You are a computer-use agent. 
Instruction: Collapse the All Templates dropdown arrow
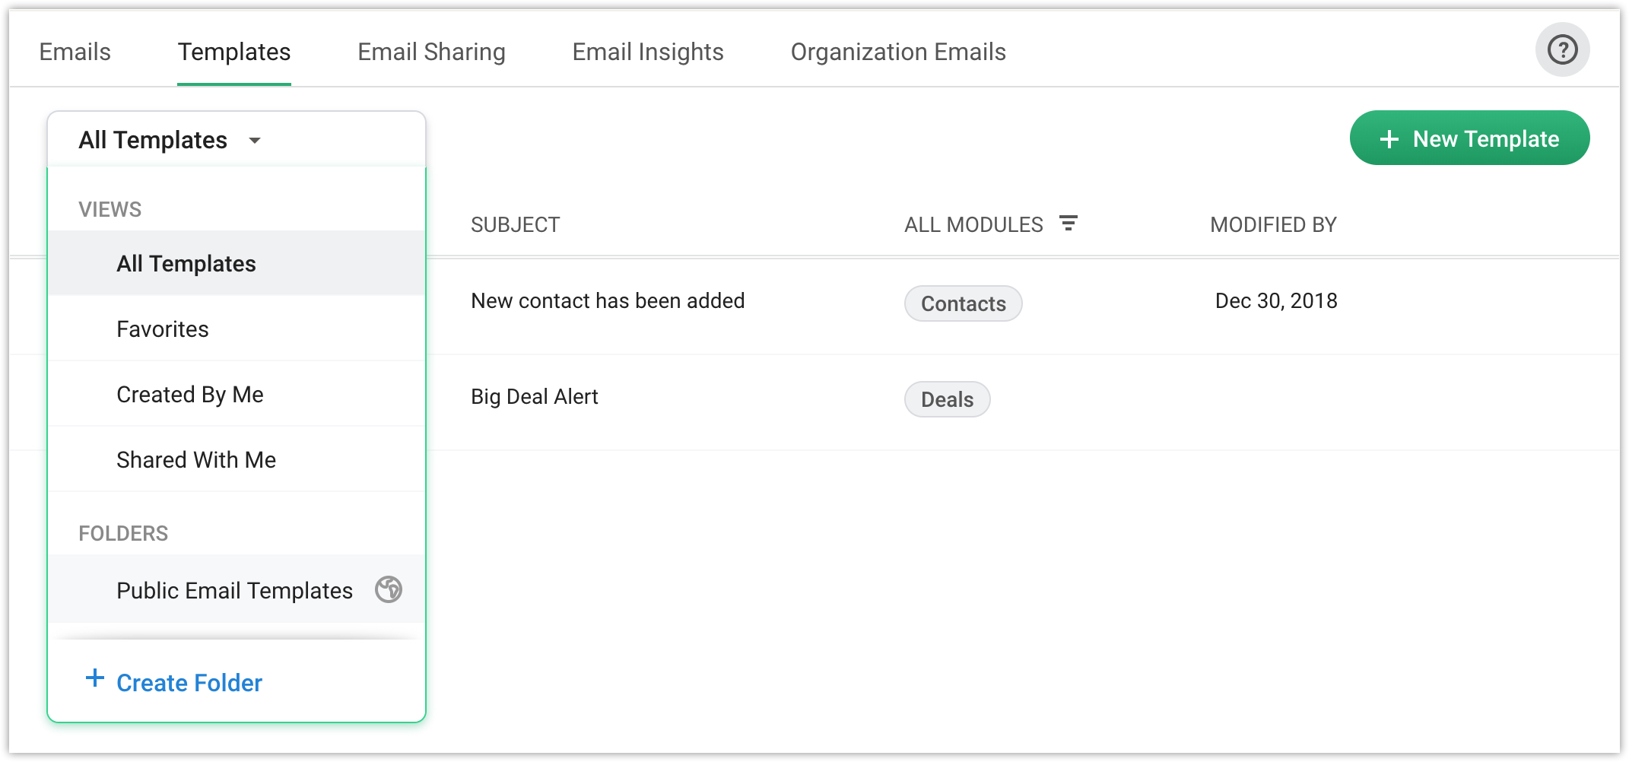click(x=255, y=141)
